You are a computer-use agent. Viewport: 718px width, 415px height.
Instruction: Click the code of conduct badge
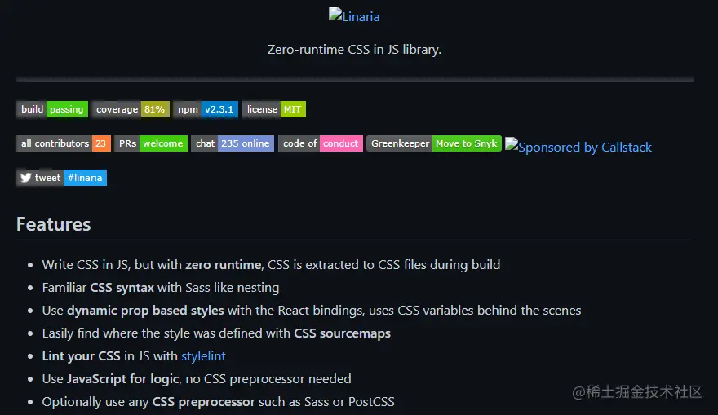tap(321, 143)
